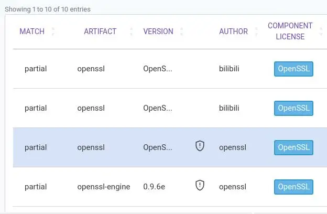
Task: Click the shield warning icon in highlighted openssl row
Action: coord(200,146)
